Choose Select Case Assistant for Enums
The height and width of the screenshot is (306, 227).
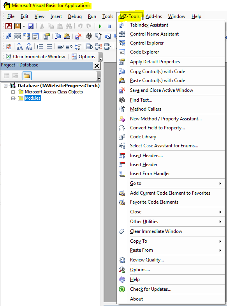pyautogui.click(x=171, y=146)
